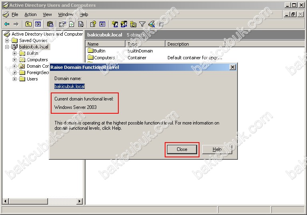This screenshot has height=215, width=307.
Task: Click the Refresh toolbar icon
Action: coord(72,24)
